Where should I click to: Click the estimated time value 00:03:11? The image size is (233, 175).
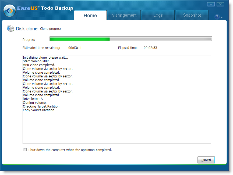pyautogui.click(x=75, y=48)
